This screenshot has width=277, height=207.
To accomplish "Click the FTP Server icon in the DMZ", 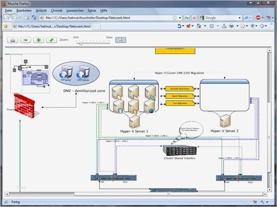I will click(66, 73).
